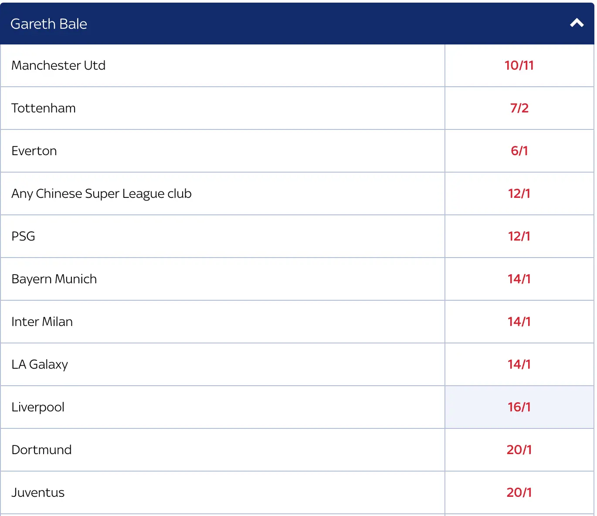Choose Everton 6/1 odds button
Viewport: 597px width, 516px height.
coord(519,151)
